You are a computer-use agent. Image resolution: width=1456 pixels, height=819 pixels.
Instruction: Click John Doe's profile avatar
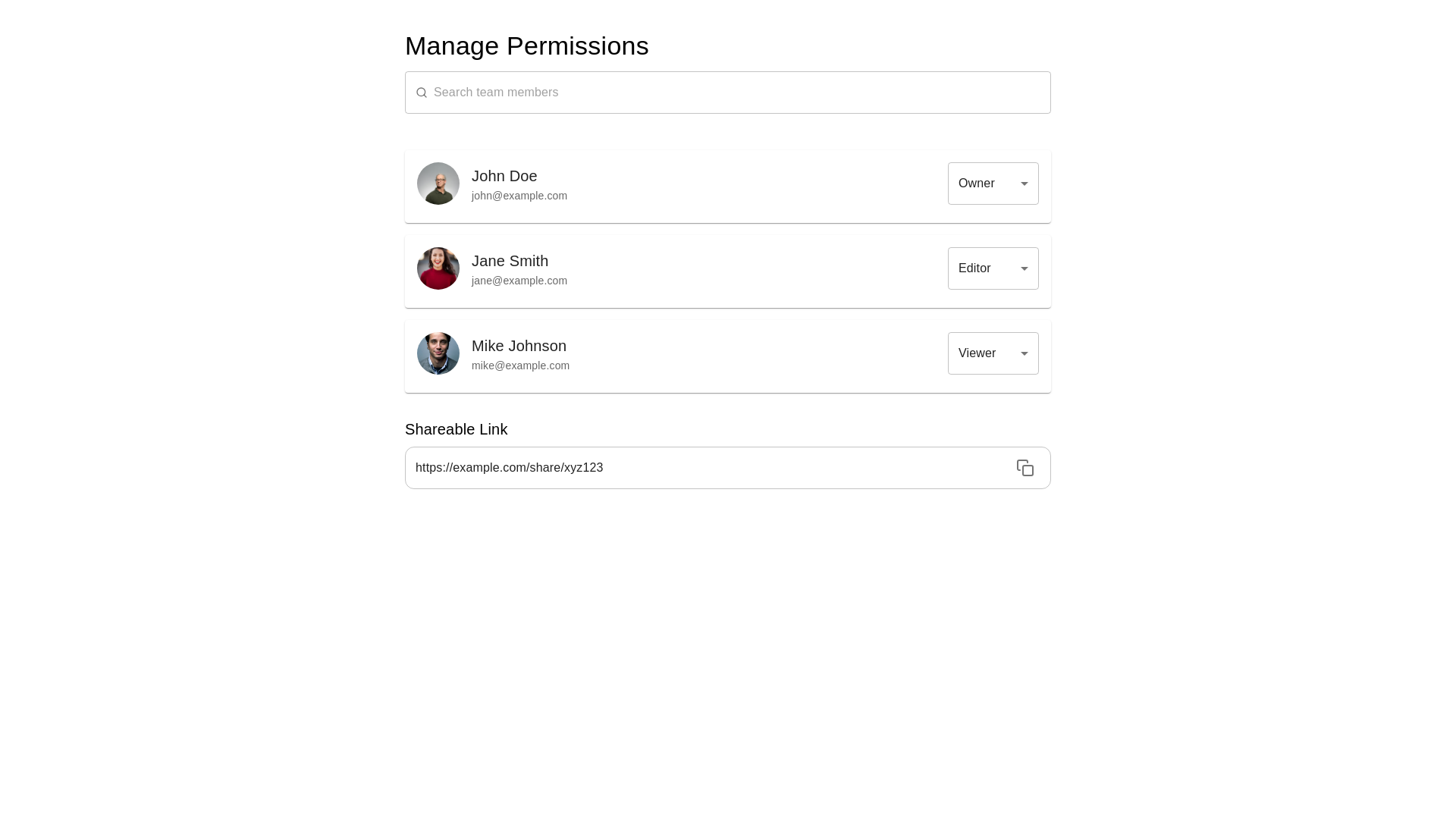coord(438,184)
